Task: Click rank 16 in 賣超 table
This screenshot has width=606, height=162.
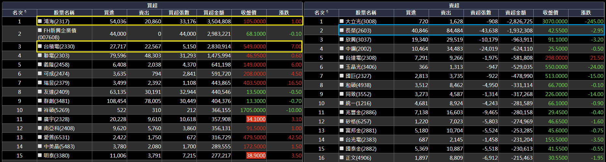Action: 321,158
